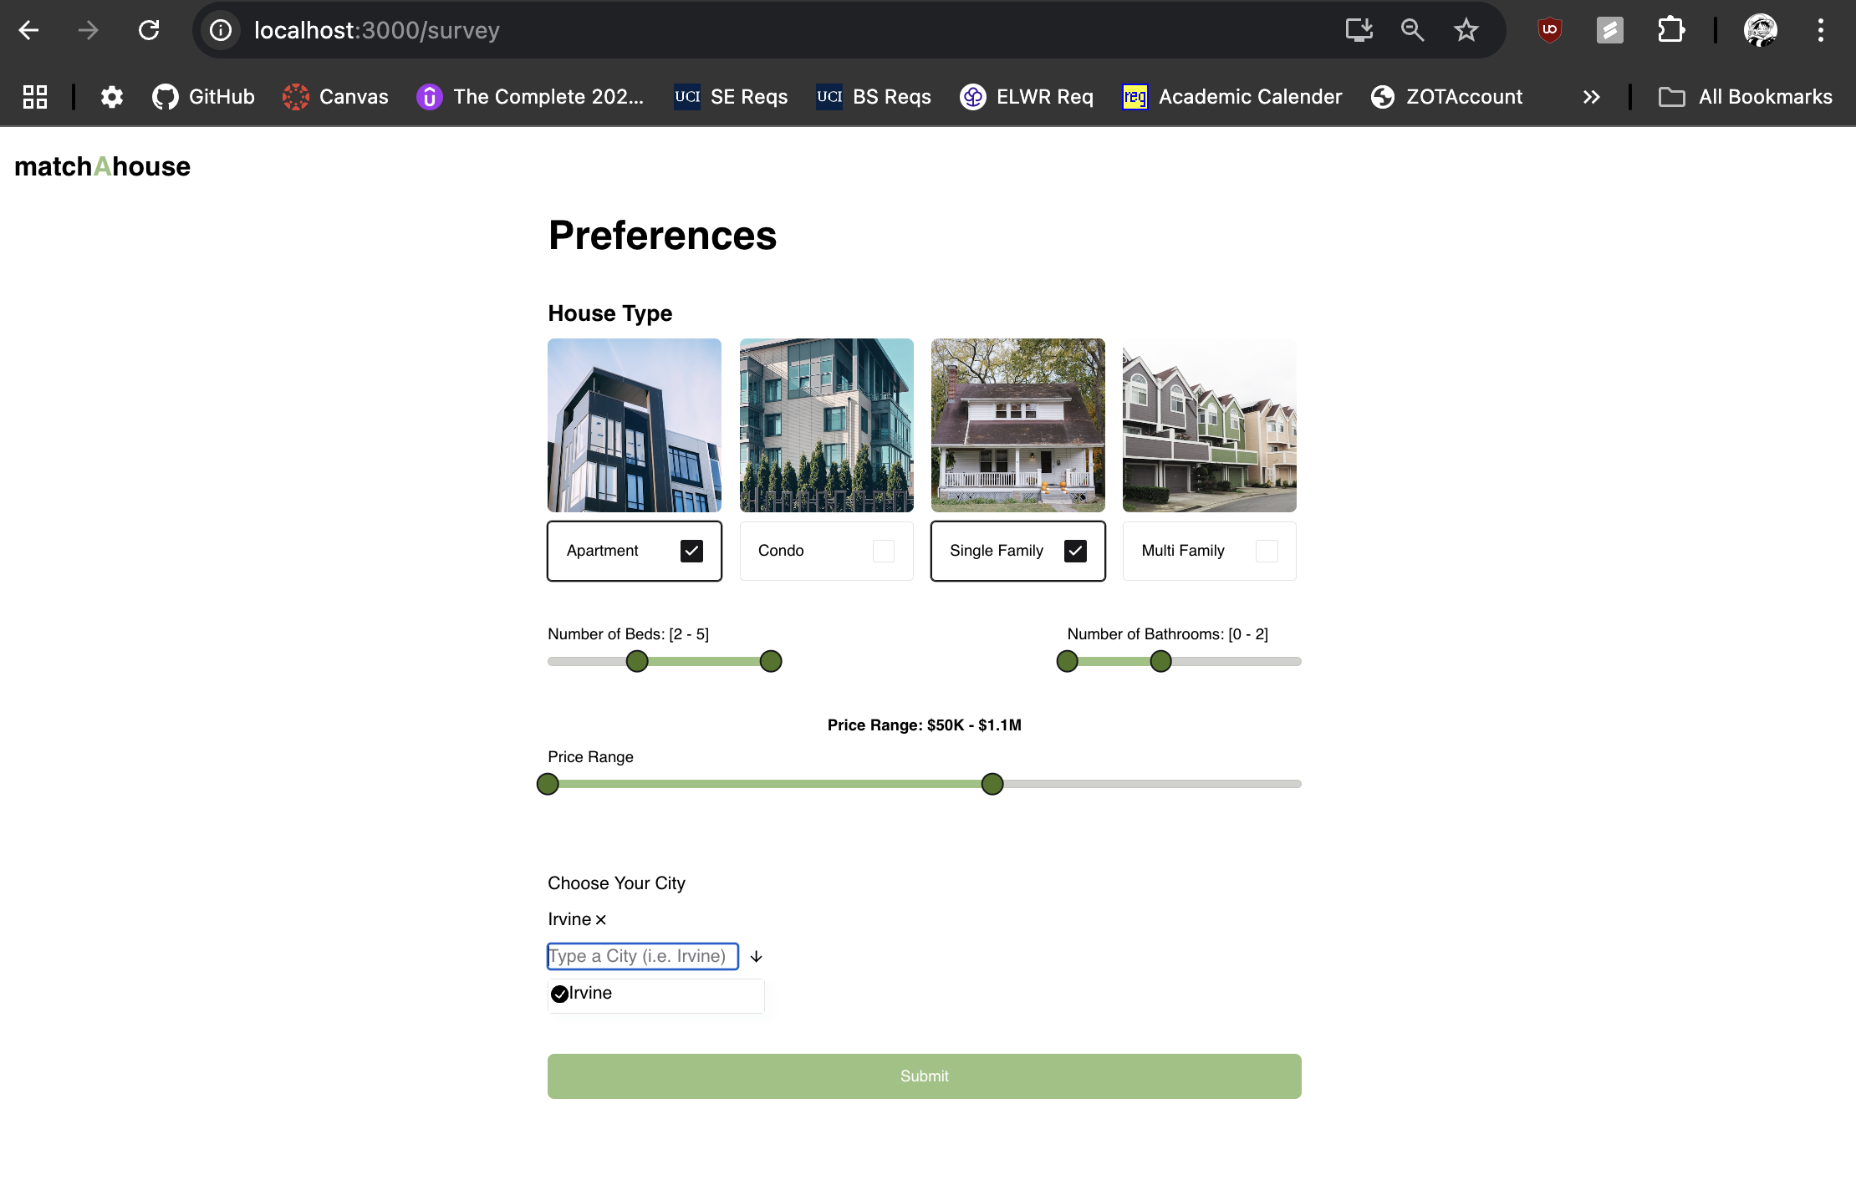Click the install app icon in address bar
Viewport: 1856px width, 1180px height.
click(1359, 31)
